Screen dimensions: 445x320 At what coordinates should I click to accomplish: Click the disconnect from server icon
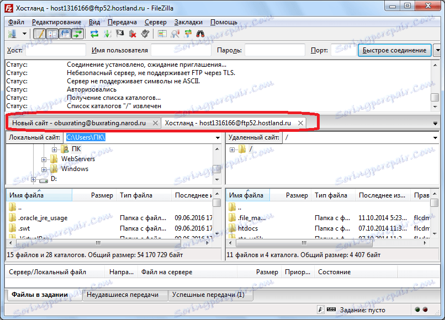(x=133, y=34)
